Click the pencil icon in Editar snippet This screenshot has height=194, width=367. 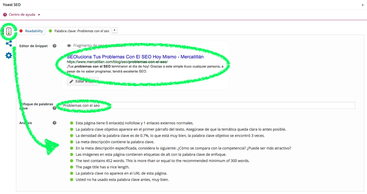coord(71,81)
